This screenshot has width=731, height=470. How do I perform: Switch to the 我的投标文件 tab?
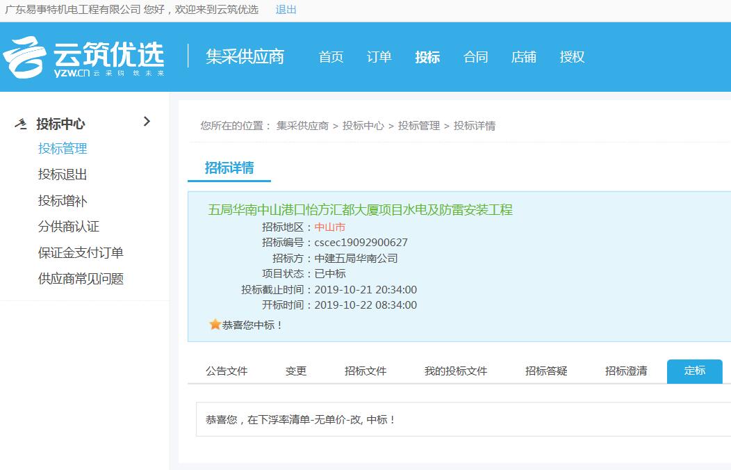click(x=456, y=371)
